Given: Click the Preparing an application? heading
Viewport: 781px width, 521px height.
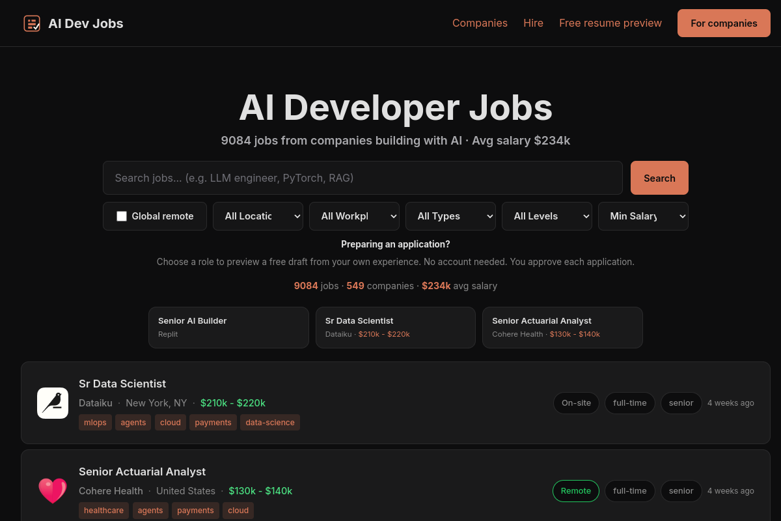Looking at the screenshot, I should point(396,244).
